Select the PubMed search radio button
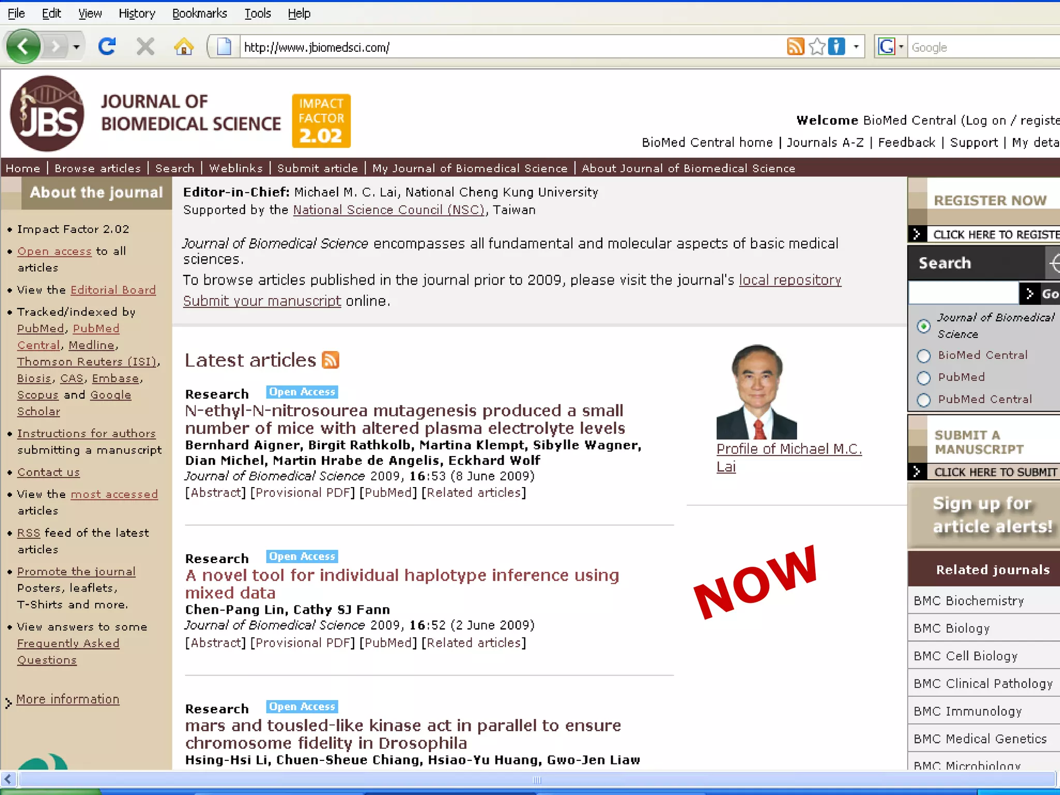This screenshot has height=795, width=1060. click(x=923, y=378)
